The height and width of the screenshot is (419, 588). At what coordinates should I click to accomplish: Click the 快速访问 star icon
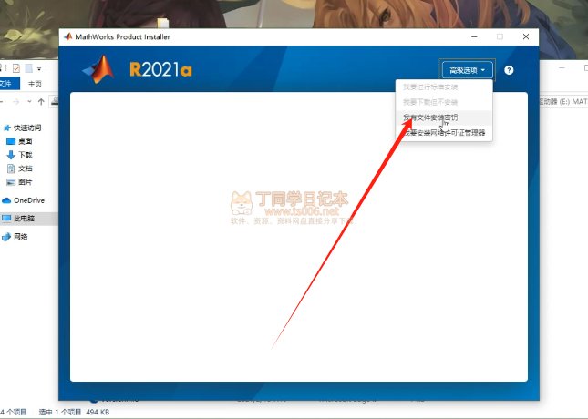pos(6,128)
